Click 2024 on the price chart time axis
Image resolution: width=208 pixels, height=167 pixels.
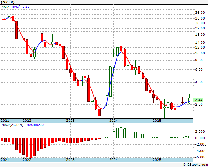(x=113, y=121)
